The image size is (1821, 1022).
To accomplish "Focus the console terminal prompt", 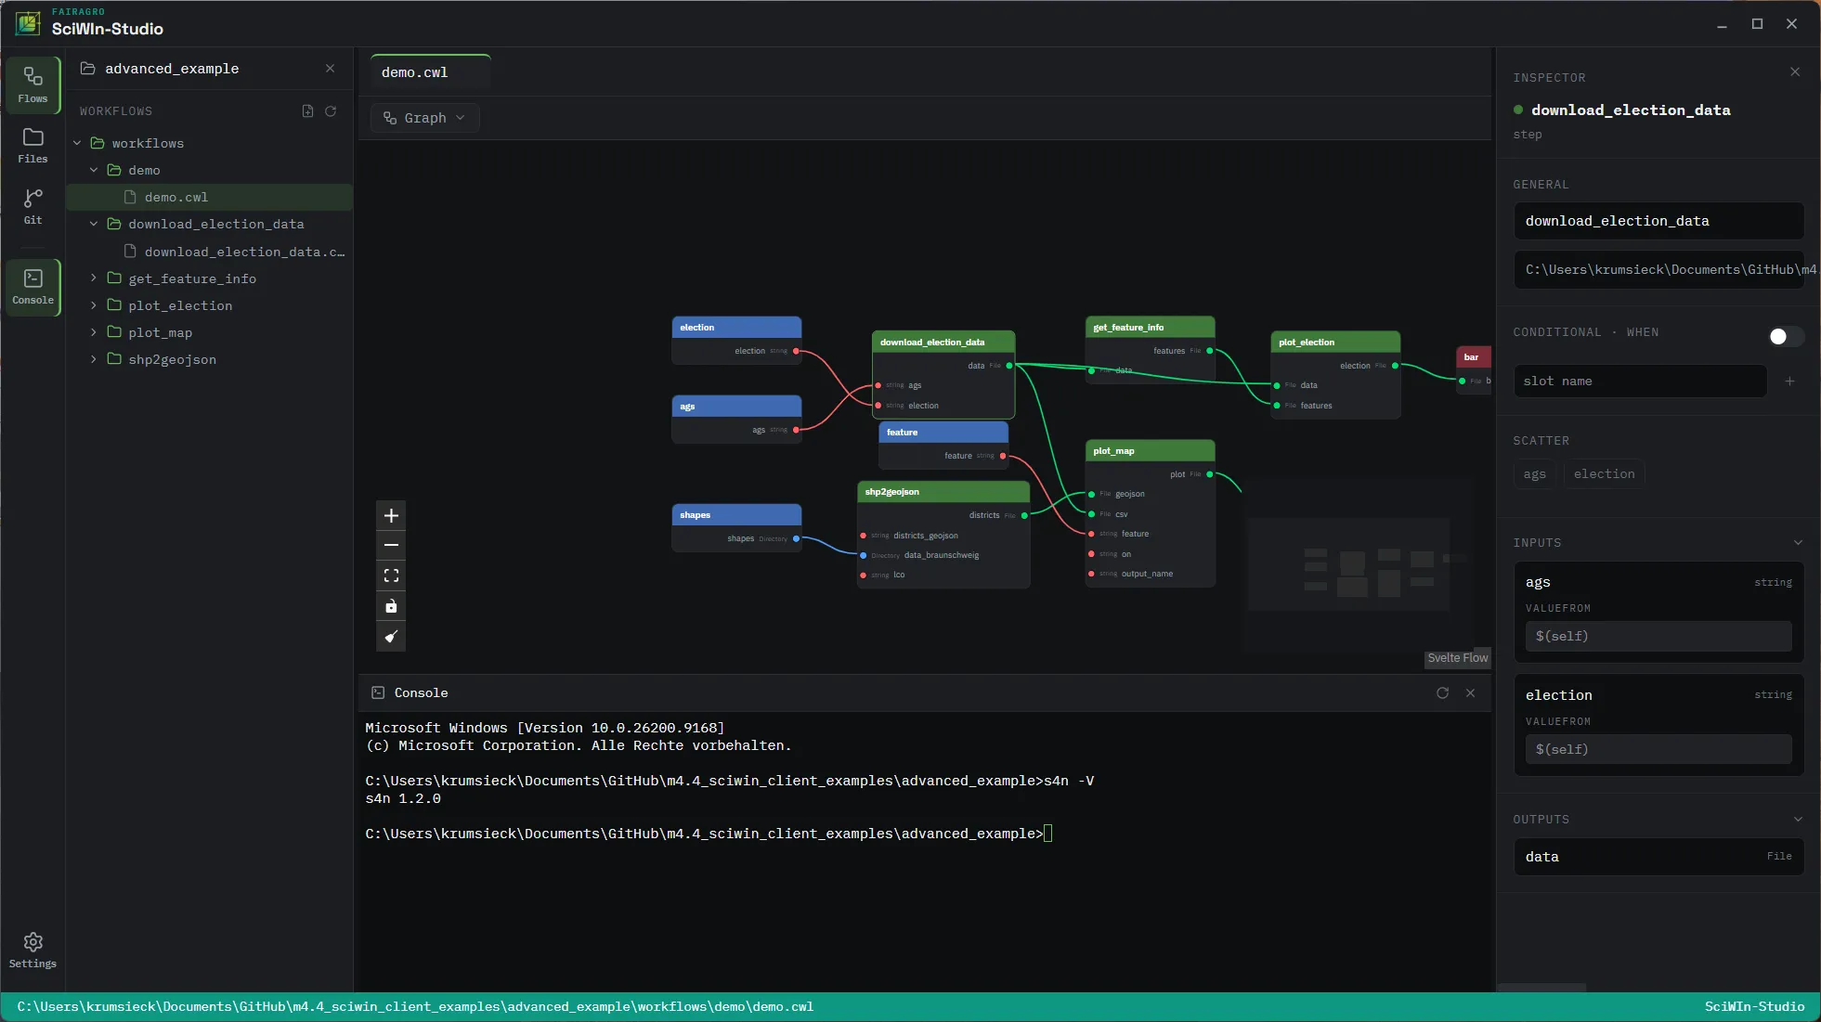I will click(x=1047, y=834).
